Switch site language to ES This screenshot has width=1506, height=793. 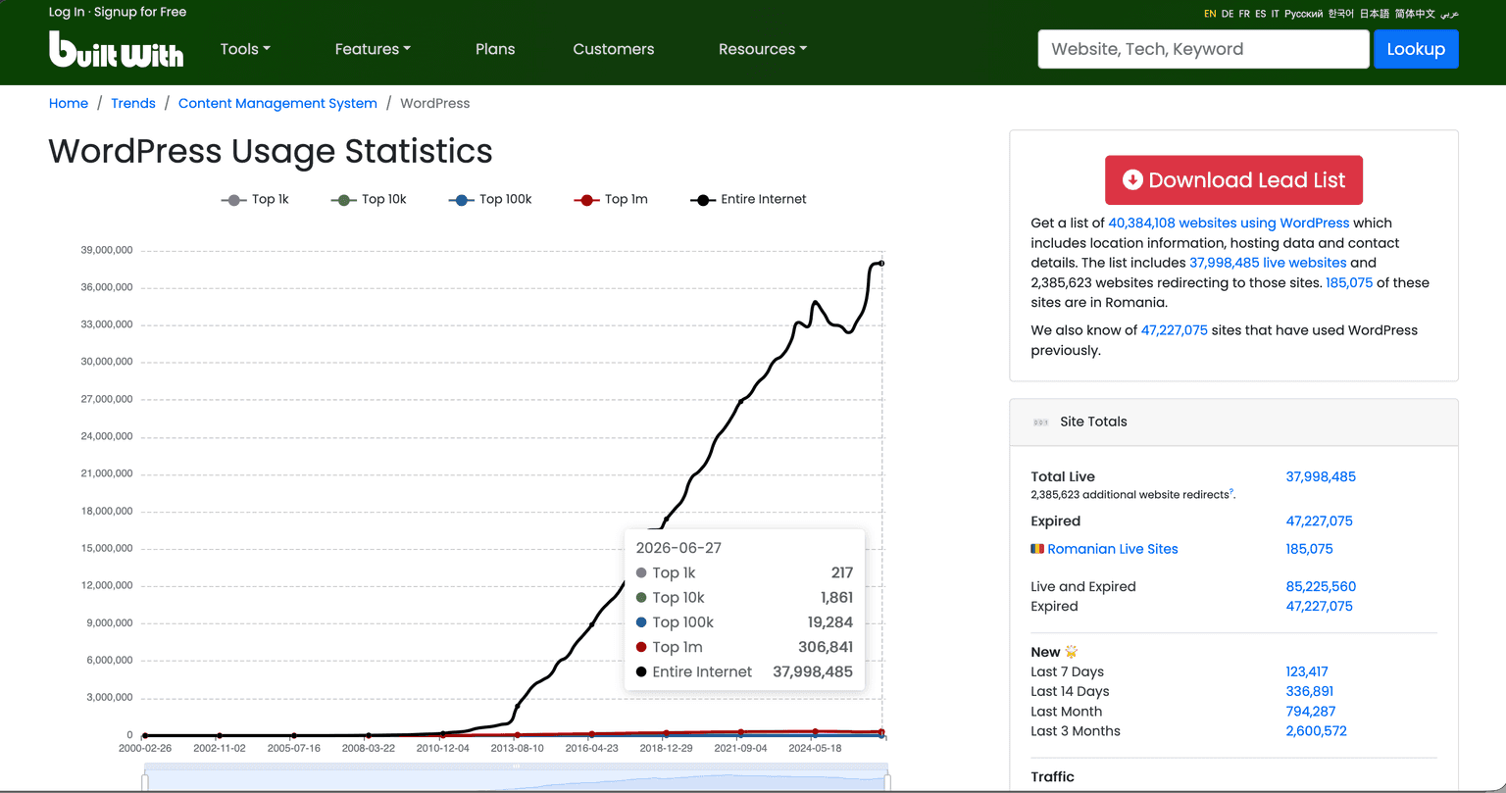tap(1261, 14)
